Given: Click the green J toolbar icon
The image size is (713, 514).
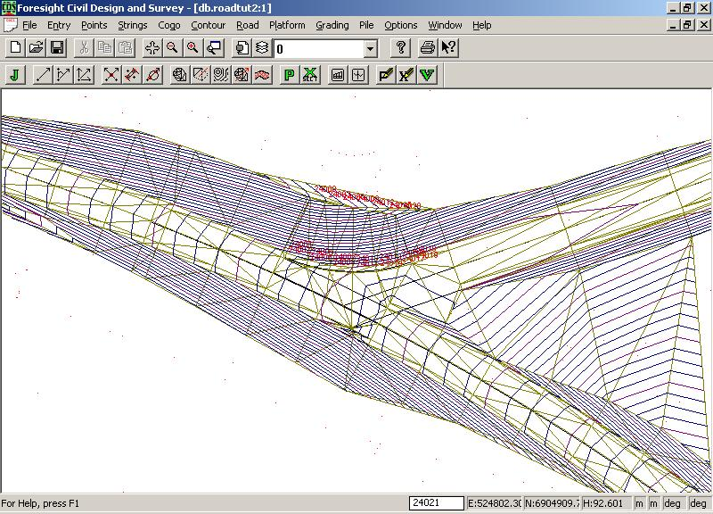Looking at the screenshot, I should coord(15,75).
